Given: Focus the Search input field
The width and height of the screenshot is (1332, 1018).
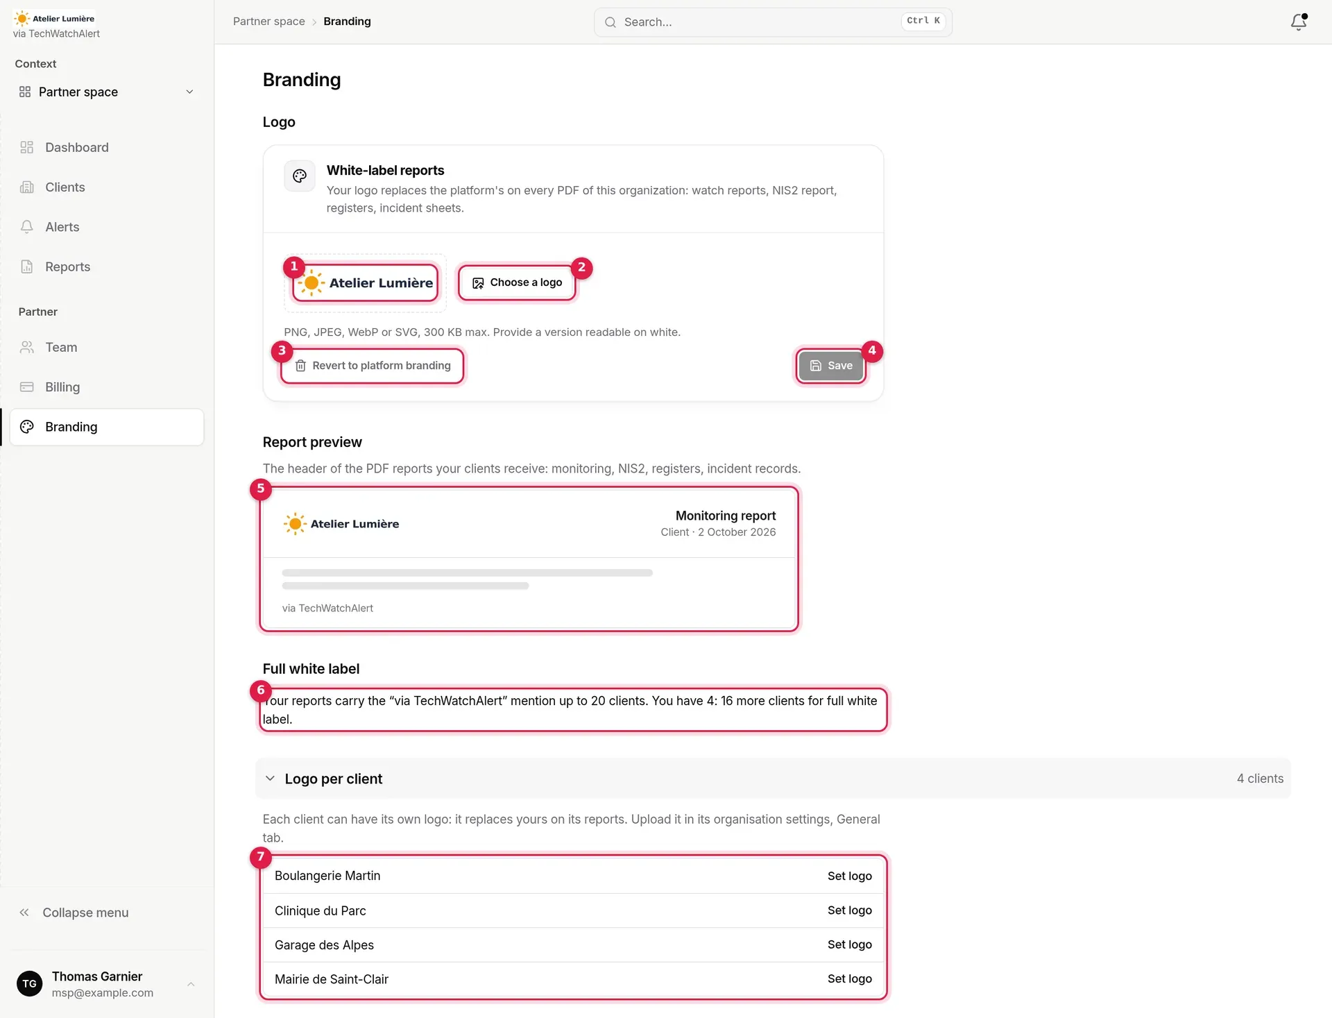Looking at the screenshot, I should pyautogui.click(x=773, y=22).
